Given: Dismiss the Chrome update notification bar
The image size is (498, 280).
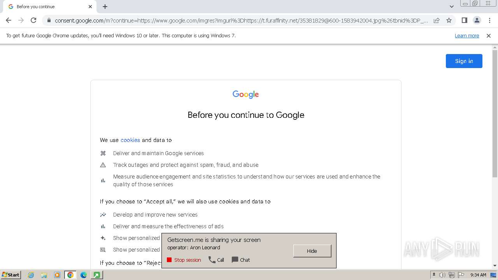Looking at the screenshot, I should tap(489, 35).
